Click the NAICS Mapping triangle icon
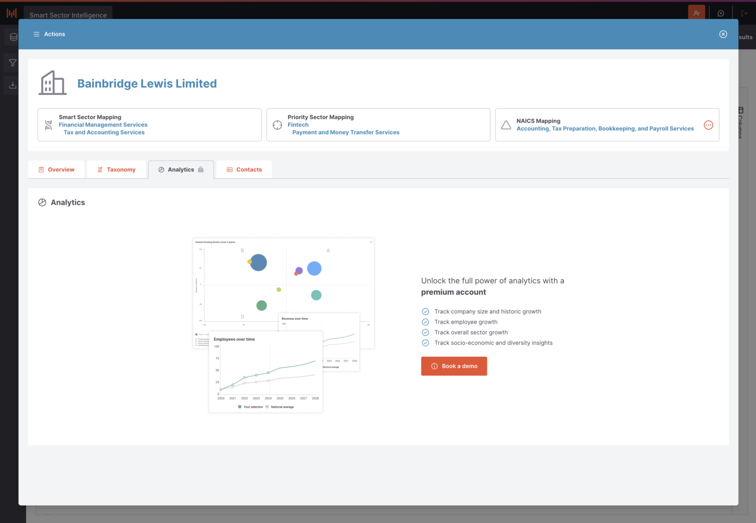Image resolution: width=756 pixels, height=523 pixels. coord(506,125)
